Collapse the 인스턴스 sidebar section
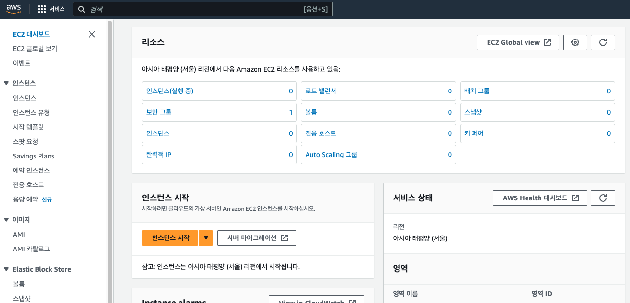 click(x=6, y=83)
